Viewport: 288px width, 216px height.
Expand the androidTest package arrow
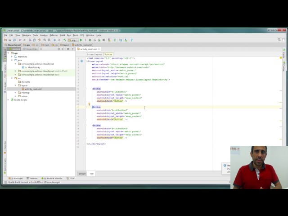point(15,71)
